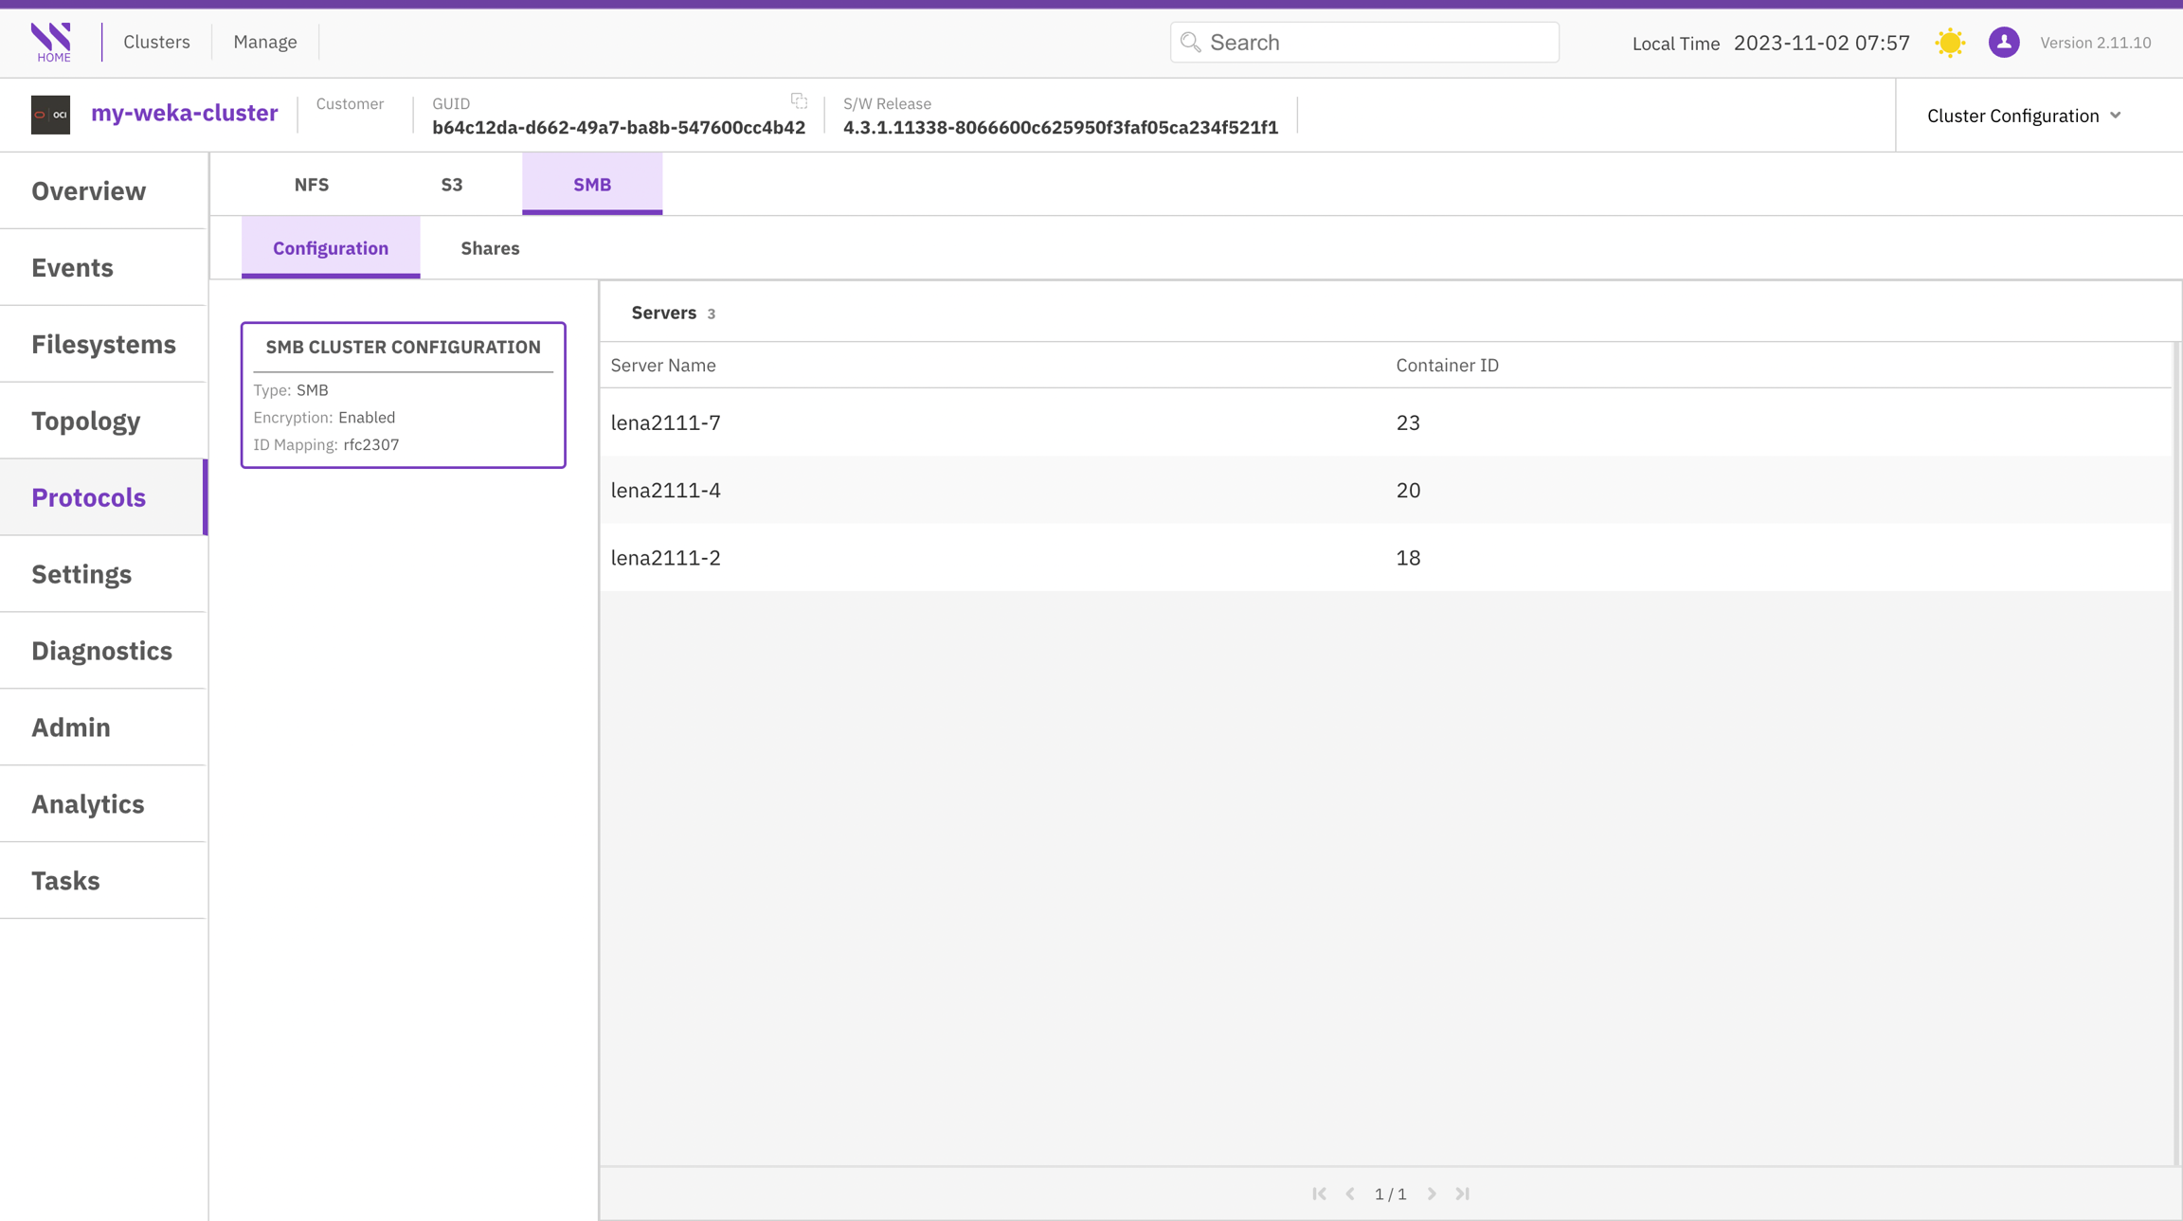
Task: Go to previous page arrow
Action: (x=1350, y=1194)
